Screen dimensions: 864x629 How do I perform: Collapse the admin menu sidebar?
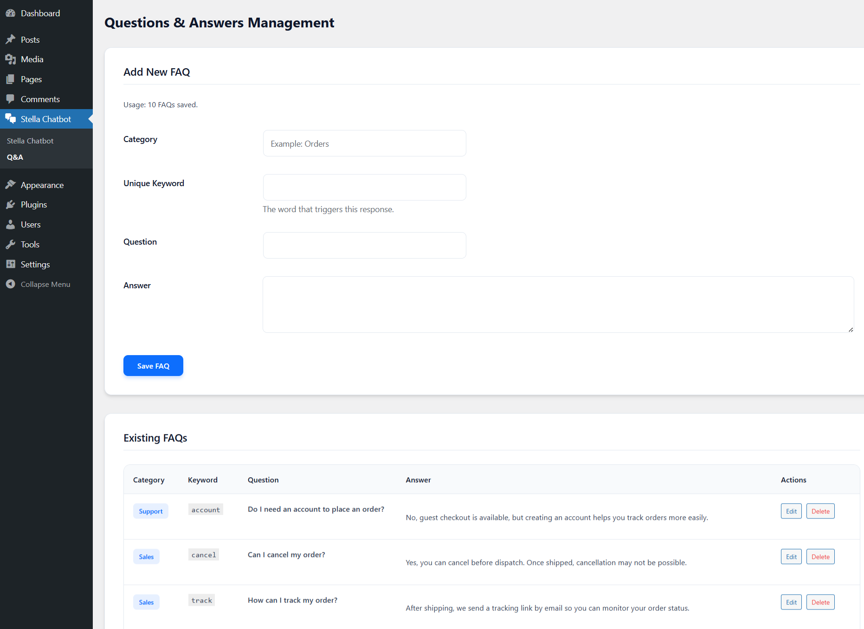pyautogui.click(x=11, y=284)
